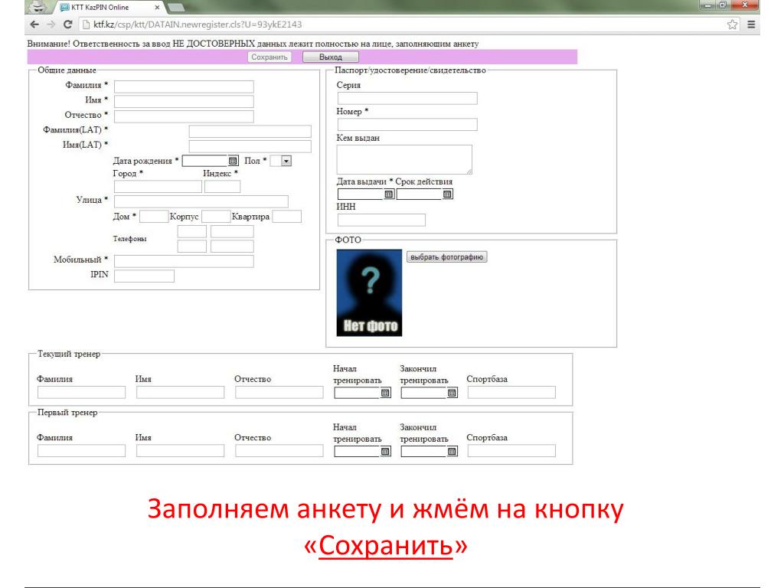
Task: Click Первый тренер Спортбаза field
Action: 511,451
